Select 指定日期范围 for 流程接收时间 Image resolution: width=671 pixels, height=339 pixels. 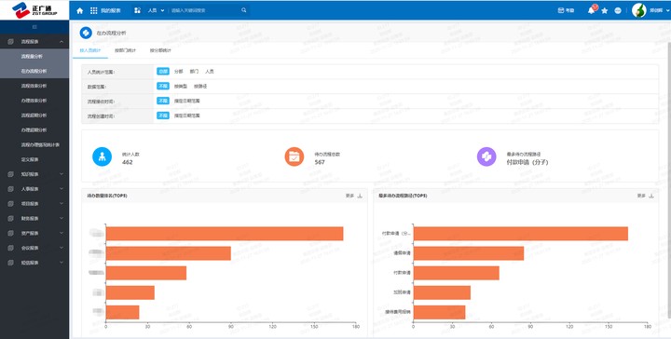pyautogui.click(x=187, y=101)
